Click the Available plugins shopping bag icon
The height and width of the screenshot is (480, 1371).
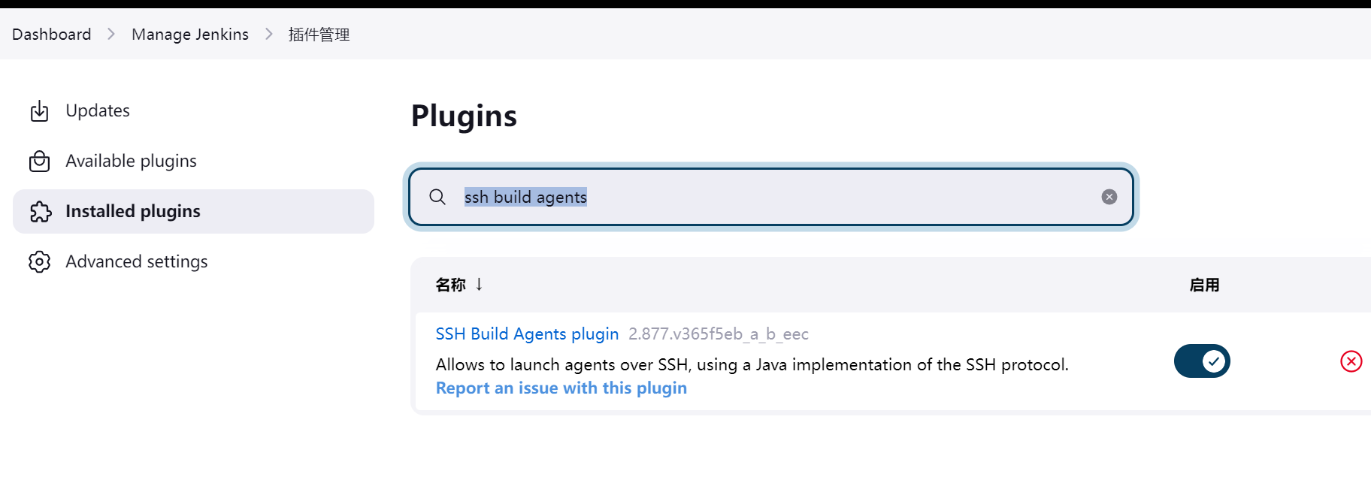39,162
